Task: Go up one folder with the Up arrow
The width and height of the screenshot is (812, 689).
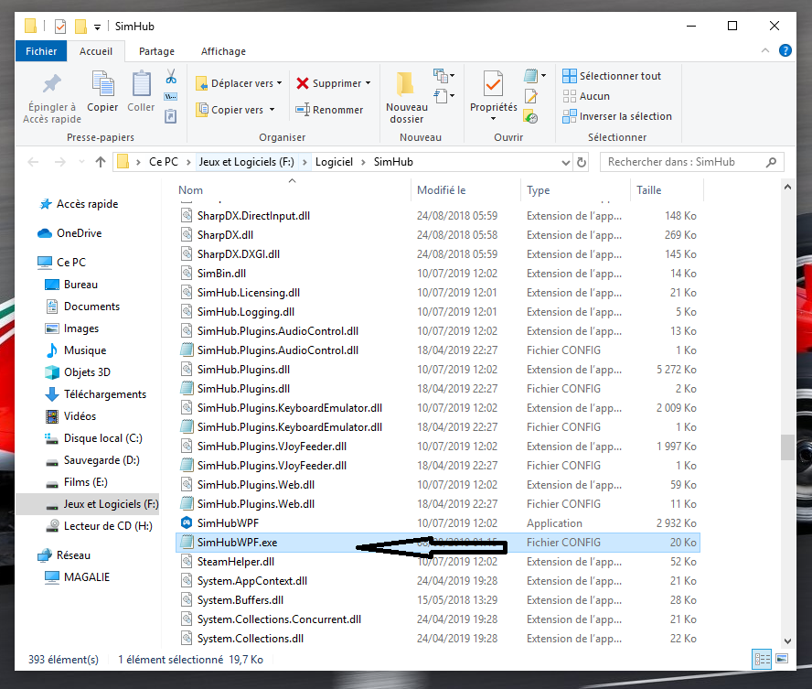Action: 101,162
